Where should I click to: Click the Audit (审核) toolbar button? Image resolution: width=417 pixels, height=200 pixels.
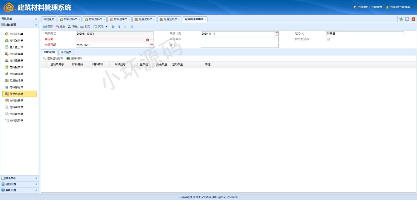[73, 27]
